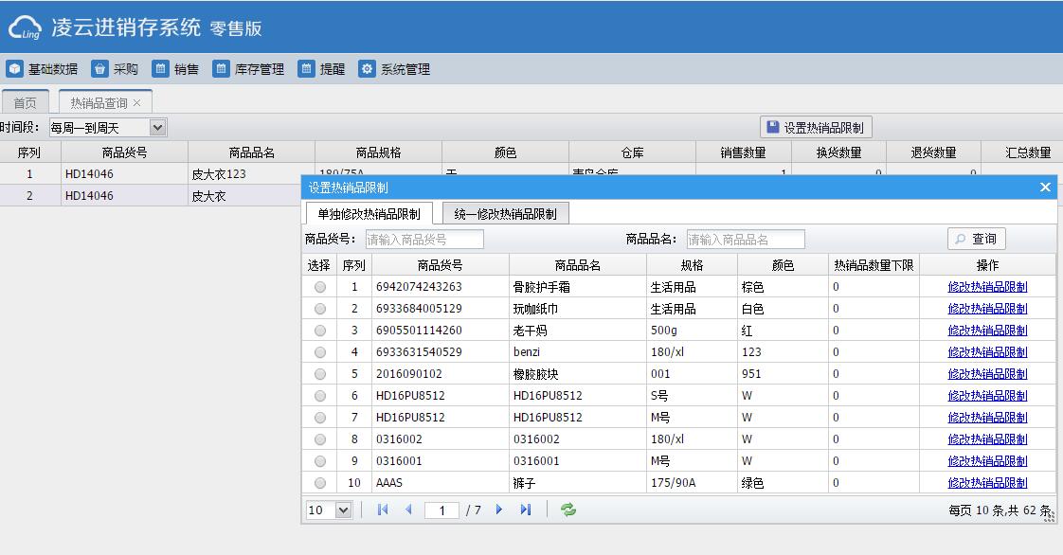Click the 系统管理 gear icon
Screen dimensions: 1063x555
[368, 69]
